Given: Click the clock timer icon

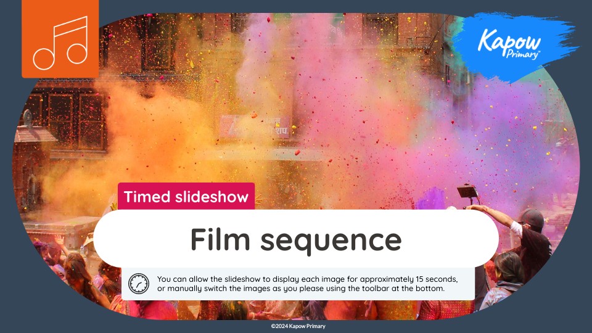Looking at the screenshot, I should tap(139, 284).
